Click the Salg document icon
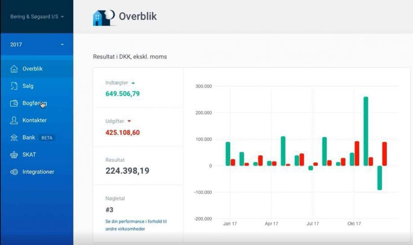 click(14, 86)
